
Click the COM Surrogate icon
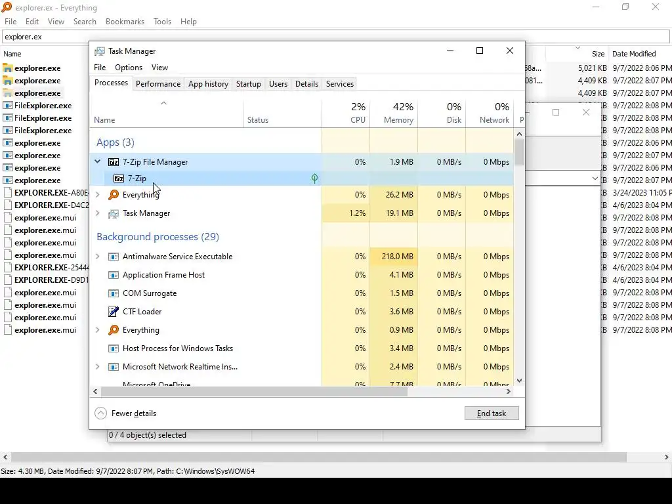(x=113, y=293)
